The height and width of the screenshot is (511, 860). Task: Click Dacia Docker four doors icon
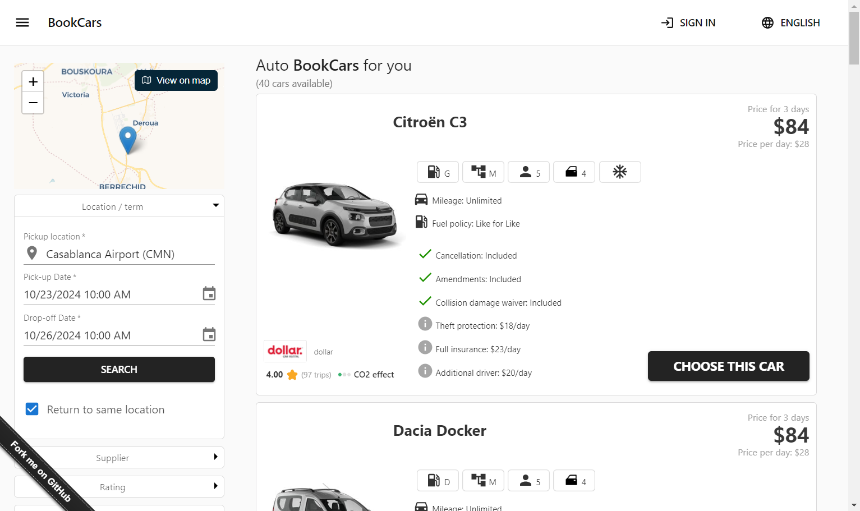pos(574,481)
